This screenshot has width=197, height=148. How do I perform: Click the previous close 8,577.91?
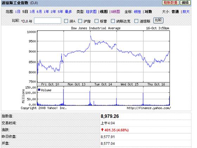(x=108, y=137)
